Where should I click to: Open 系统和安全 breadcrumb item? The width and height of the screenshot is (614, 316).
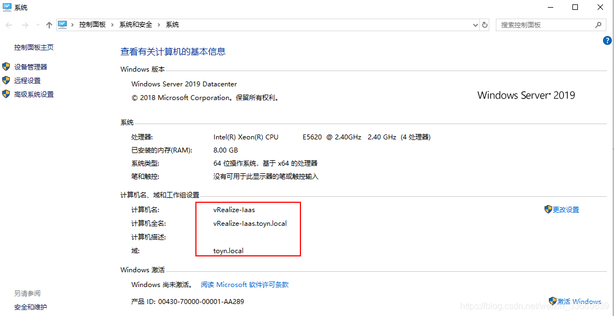(136, 25)
